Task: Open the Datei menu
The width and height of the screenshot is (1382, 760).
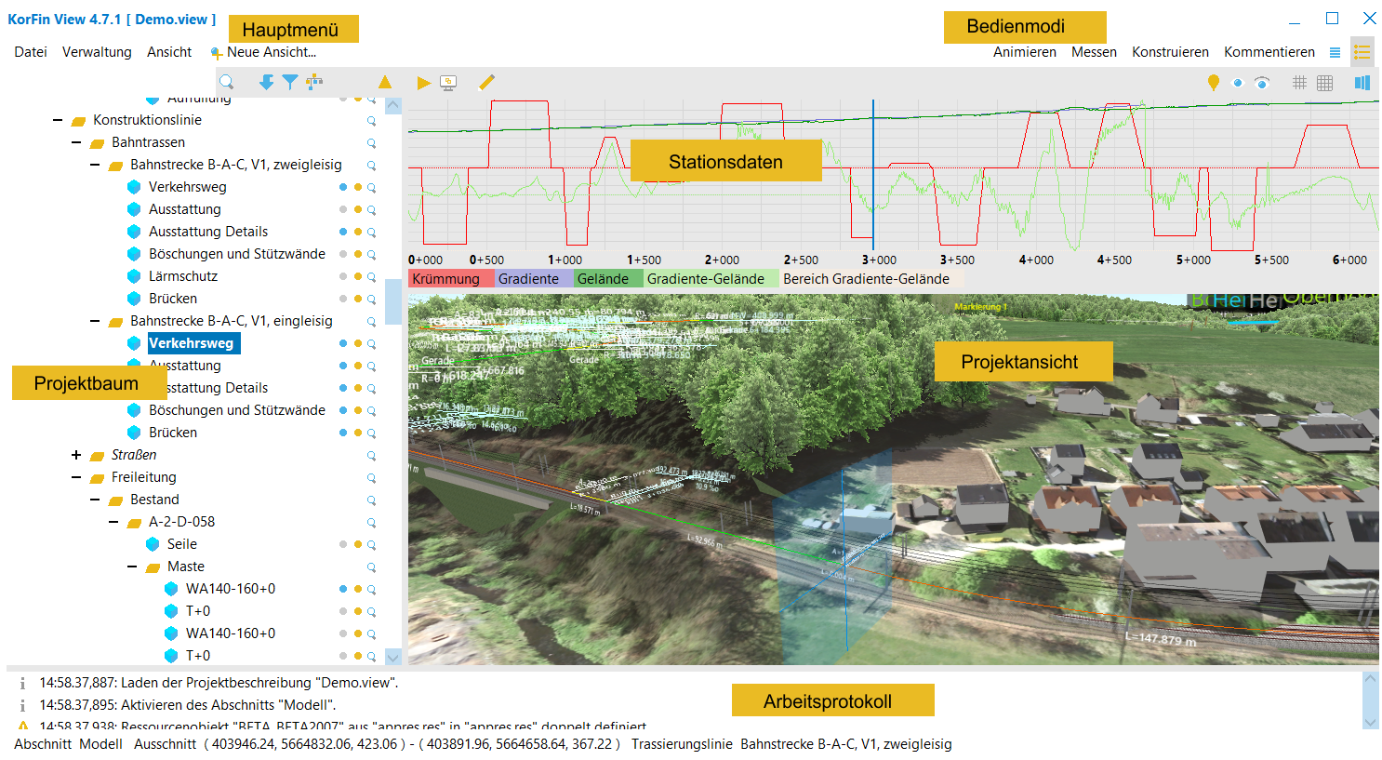Action: (31, 52)
